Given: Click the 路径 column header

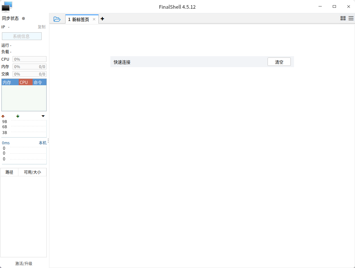Looking at the screenshot, I should (9, 172).
